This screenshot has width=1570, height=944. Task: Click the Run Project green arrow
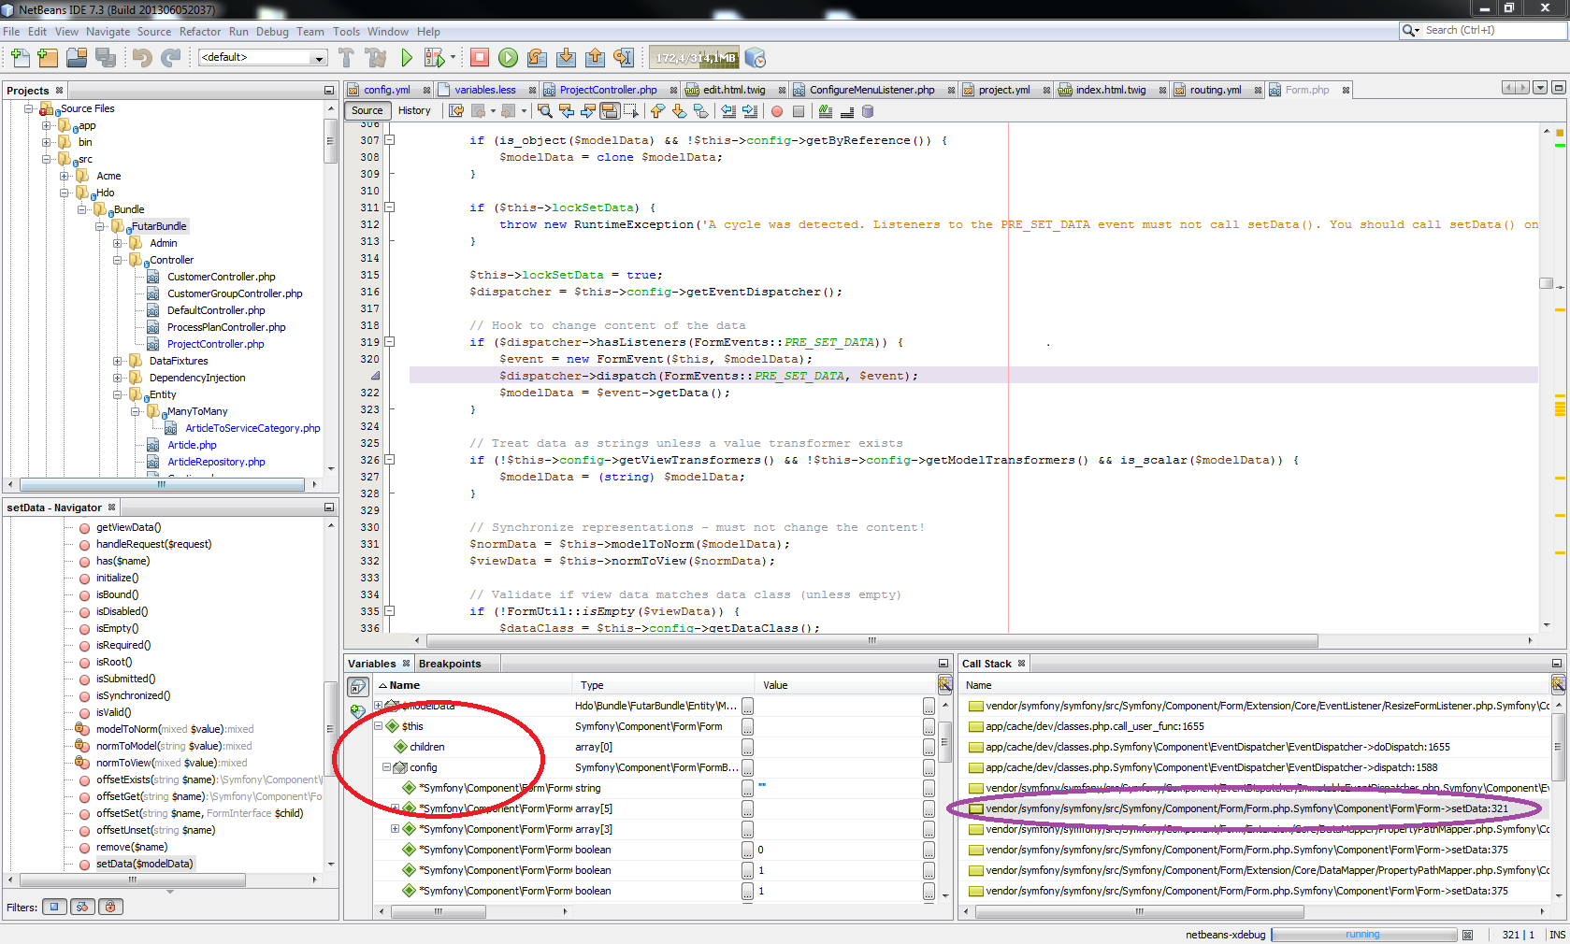tap(407, 58)
